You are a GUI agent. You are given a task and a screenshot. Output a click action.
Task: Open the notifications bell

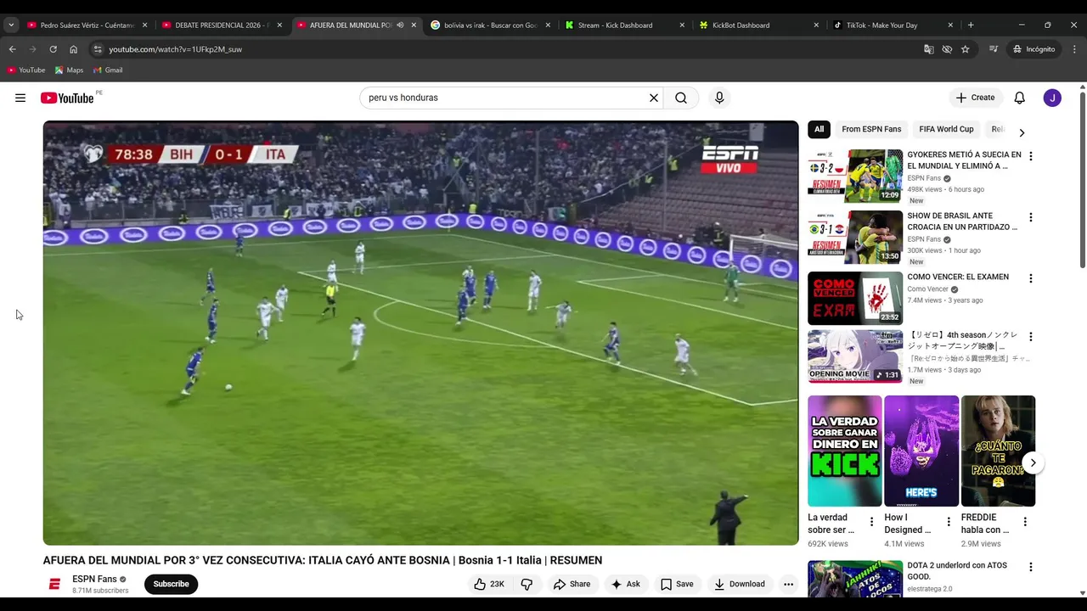[1020, 98]
